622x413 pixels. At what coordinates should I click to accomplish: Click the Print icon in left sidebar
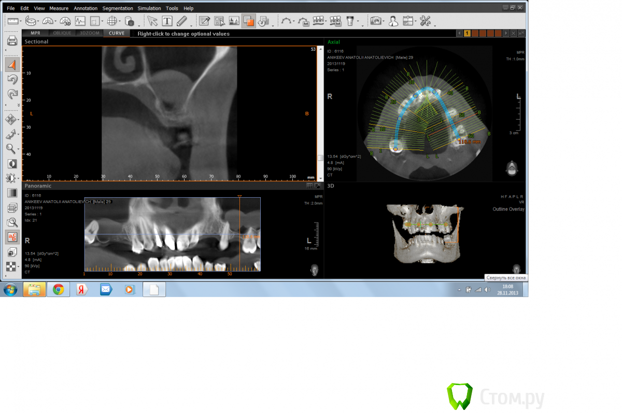pyautogui.click(x=12, y=41)
